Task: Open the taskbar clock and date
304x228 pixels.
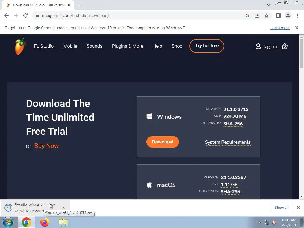Action: pos(289,222)
